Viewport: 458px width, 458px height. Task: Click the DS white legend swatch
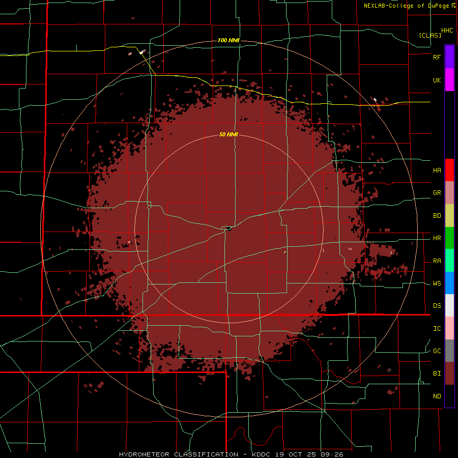tap(449, 305)
